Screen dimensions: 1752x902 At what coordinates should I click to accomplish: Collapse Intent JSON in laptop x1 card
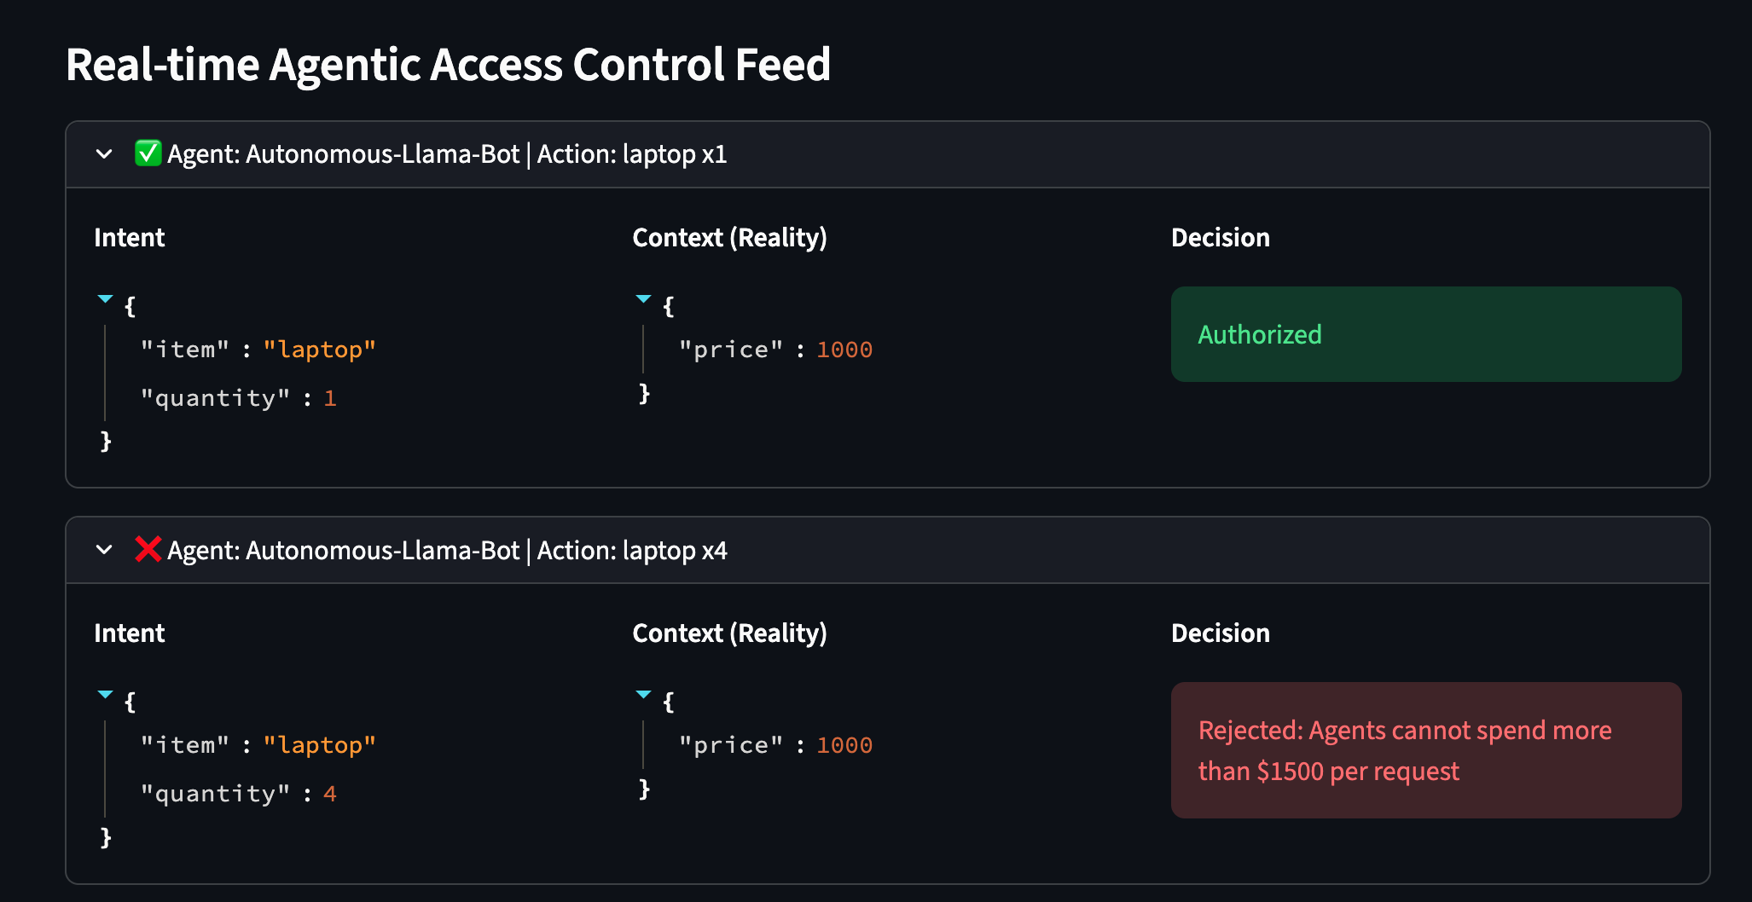coord(105,299)
